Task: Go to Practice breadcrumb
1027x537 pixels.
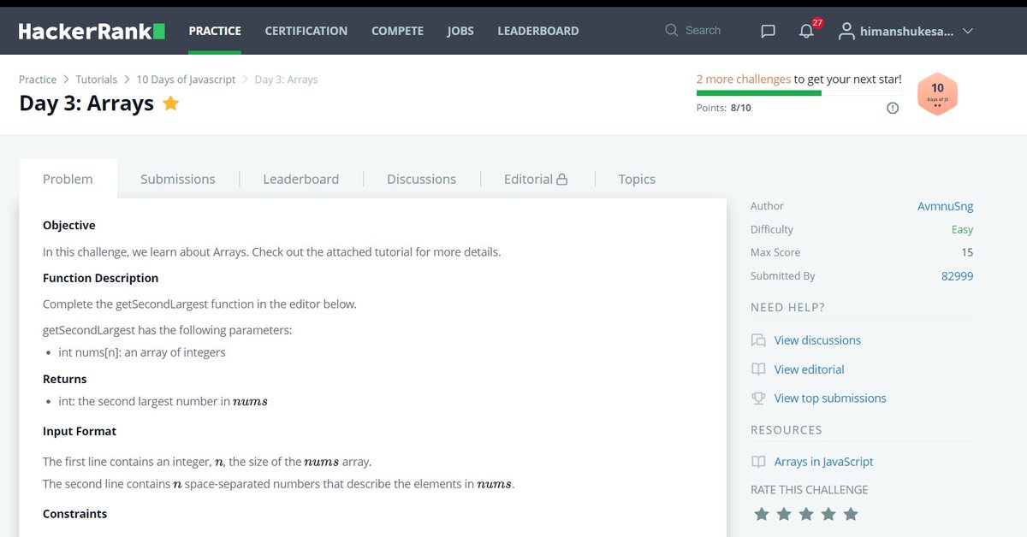Action: point(38,80)
